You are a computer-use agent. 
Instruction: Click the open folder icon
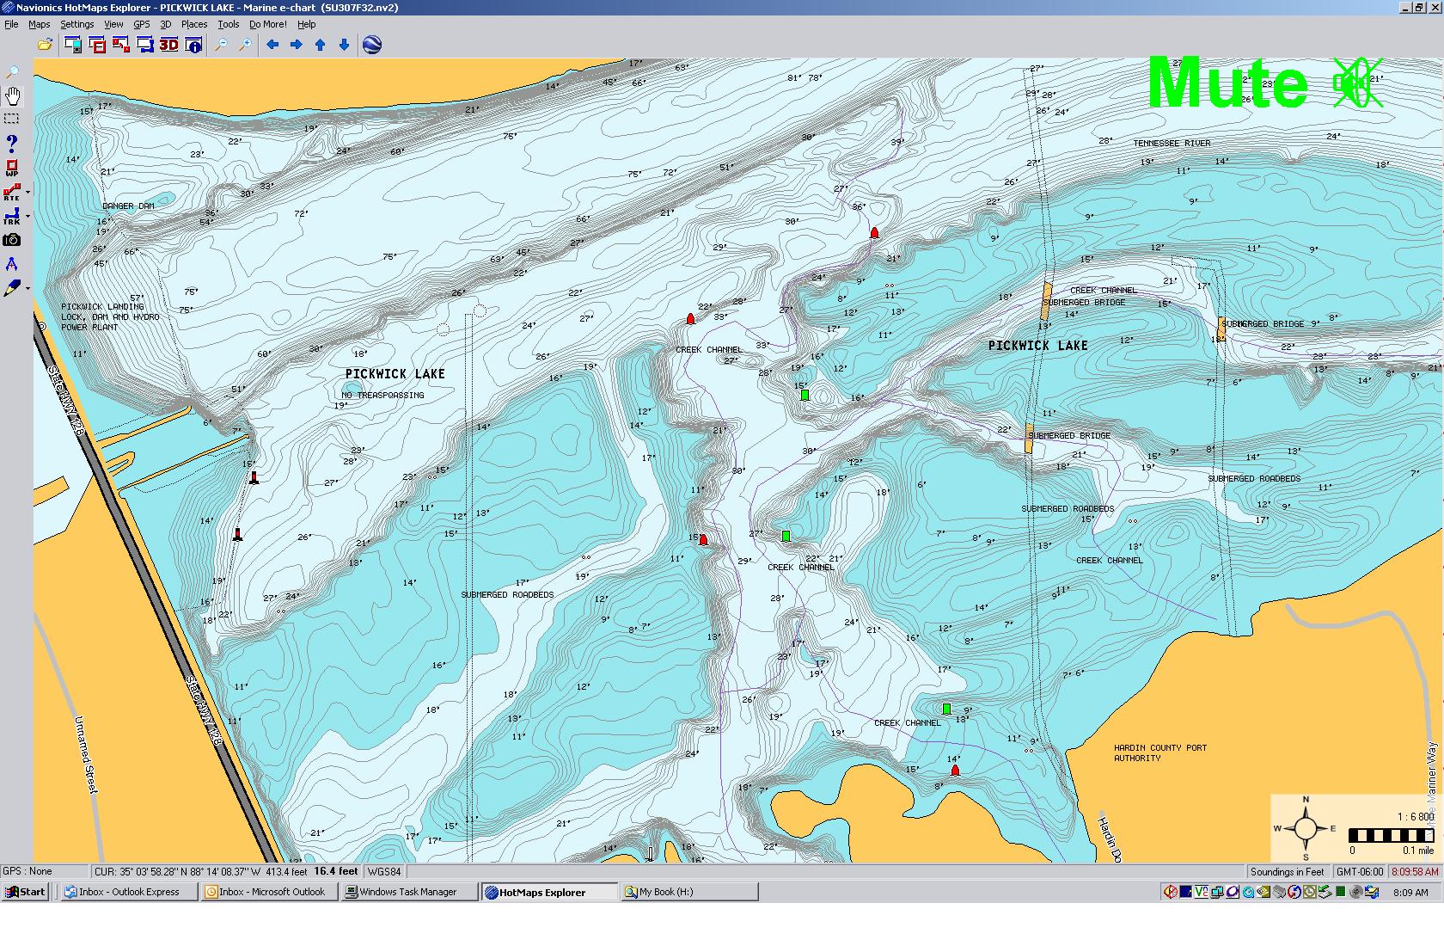point(45,45)
